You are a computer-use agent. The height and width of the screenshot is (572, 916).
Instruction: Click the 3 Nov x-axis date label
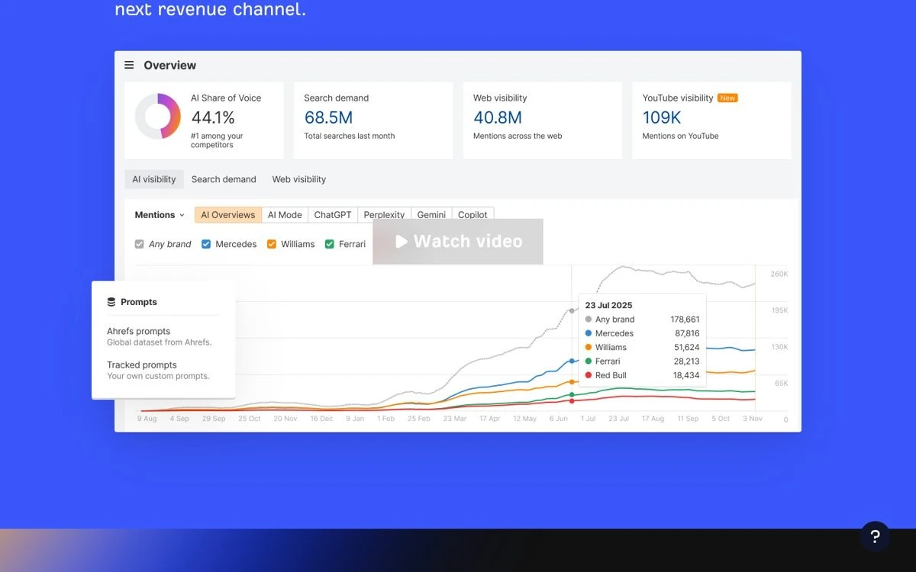click(753, 419)
